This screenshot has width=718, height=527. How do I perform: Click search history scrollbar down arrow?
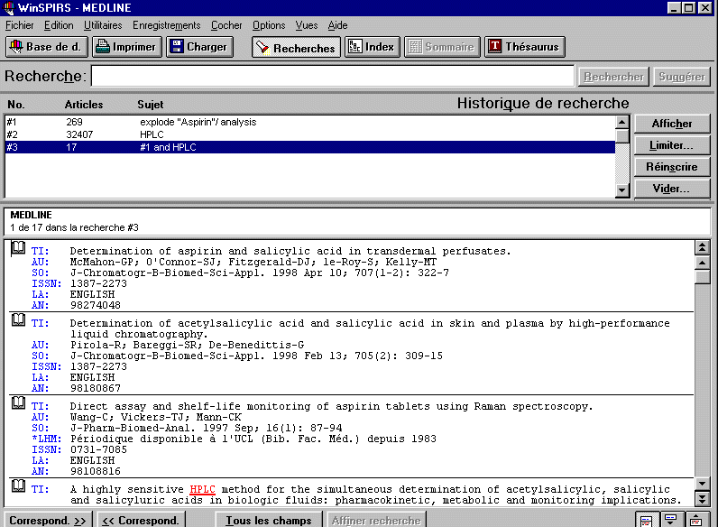[621, 190]
